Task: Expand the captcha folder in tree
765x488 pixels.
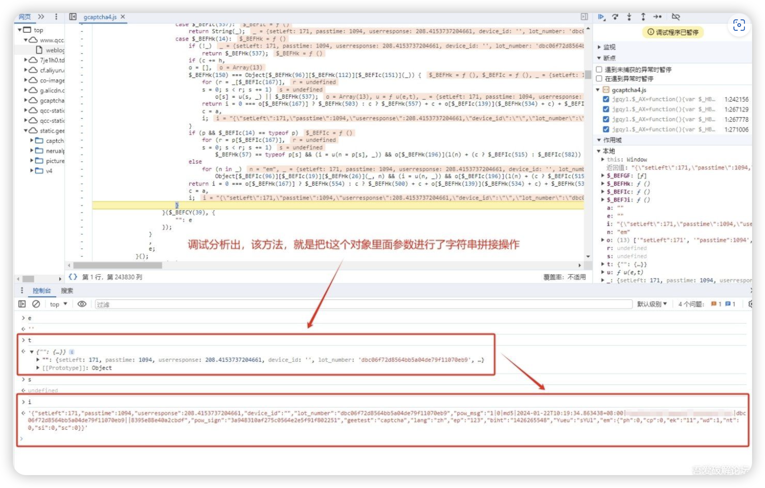Action: (x=32, y=140)
